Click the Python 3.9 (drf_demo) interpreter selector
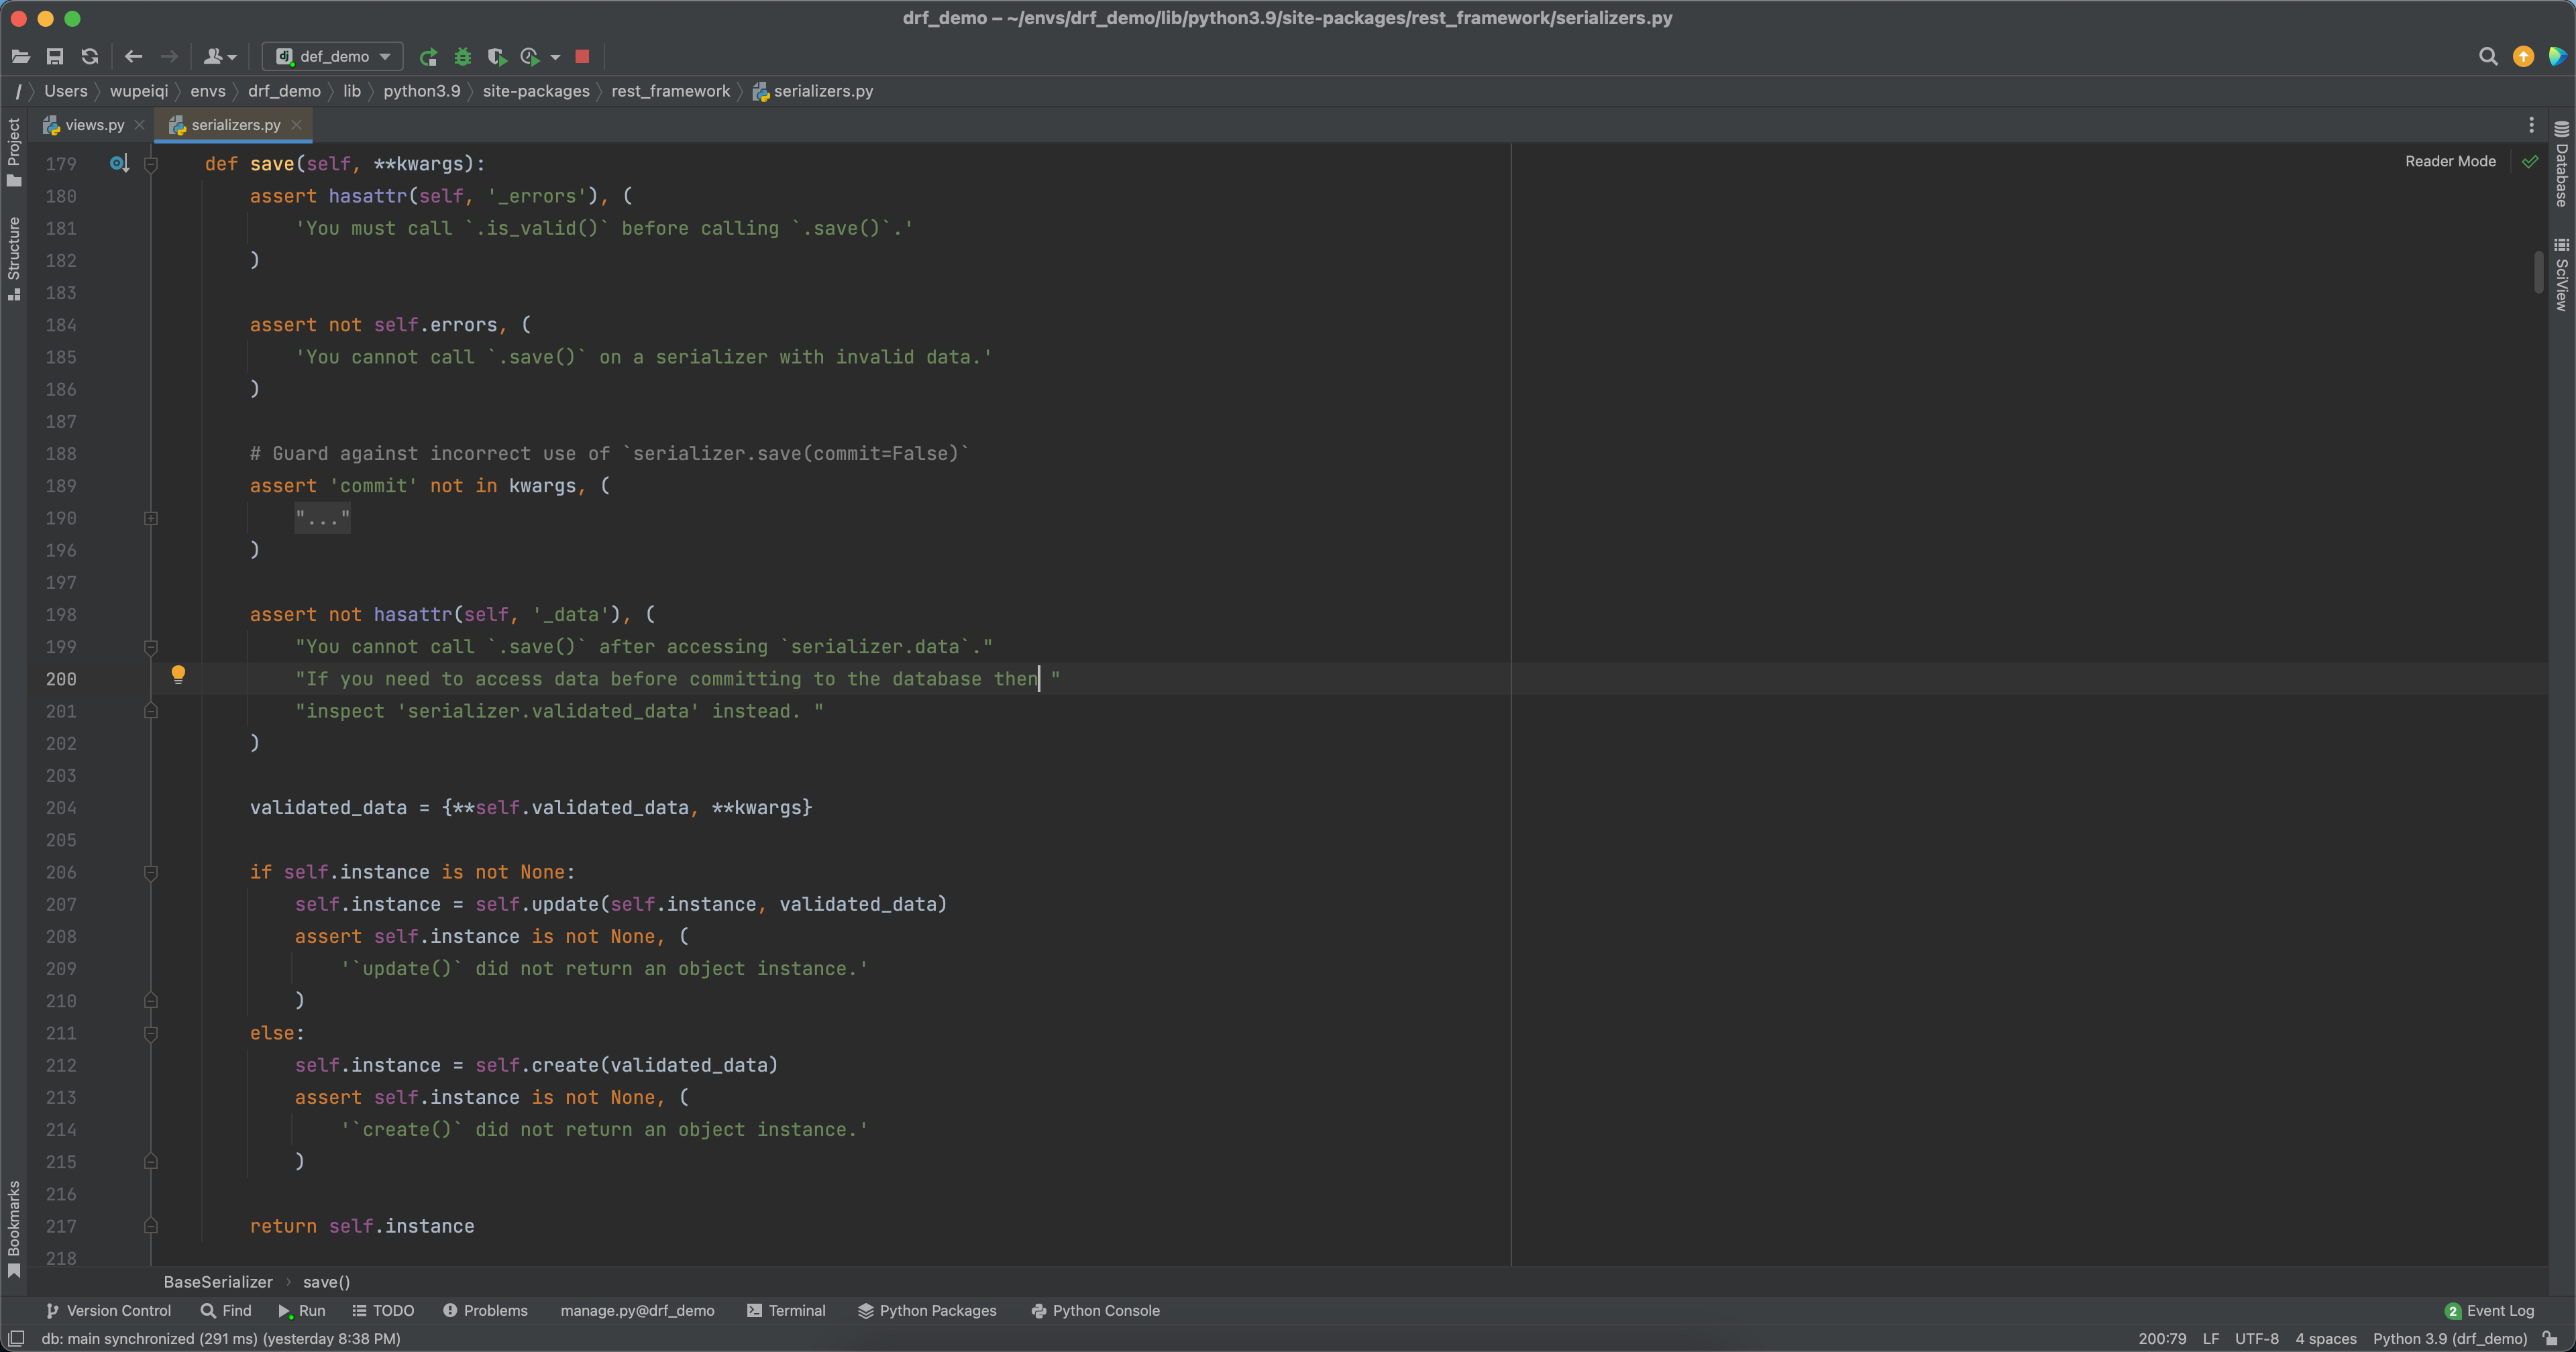 coord(2449,1339)
